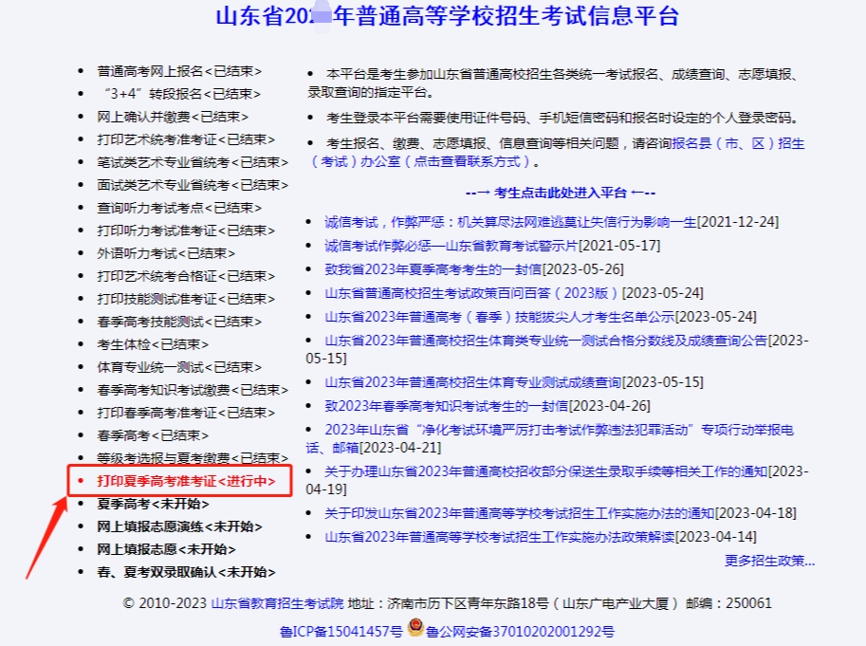Image resolution: width=866 pixels, height=646 pixels.
Task: Open the 更多招生政策... link
Action: pos(769,560)
